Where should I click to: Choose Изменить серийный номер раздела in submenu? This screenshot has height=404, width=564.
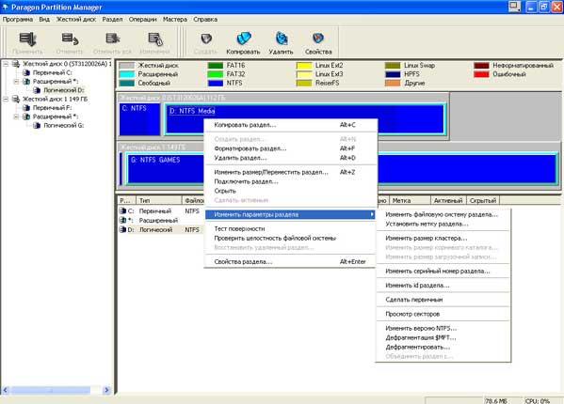[443, 272]
